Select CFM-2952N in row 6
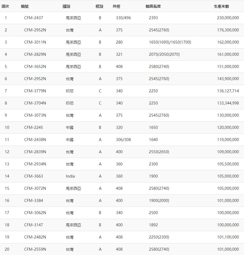 tap(35, 79)
